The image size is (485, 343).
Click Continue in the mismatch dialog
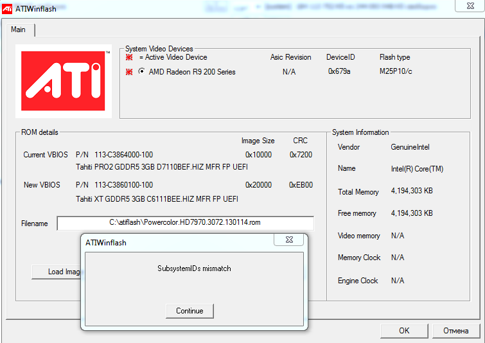[x=190, y=311]
